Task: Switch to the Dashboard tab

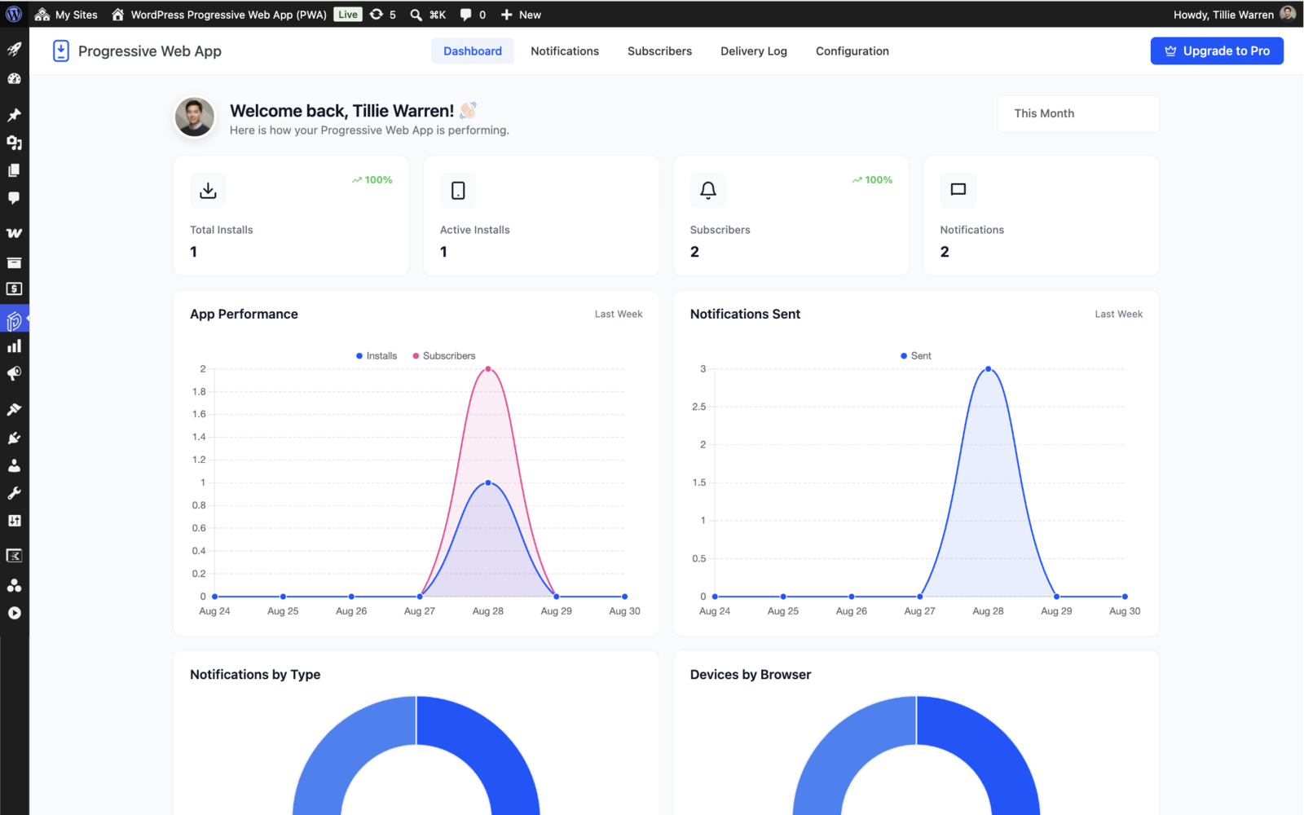Action: pyautogui.click(x=473, y=51)
